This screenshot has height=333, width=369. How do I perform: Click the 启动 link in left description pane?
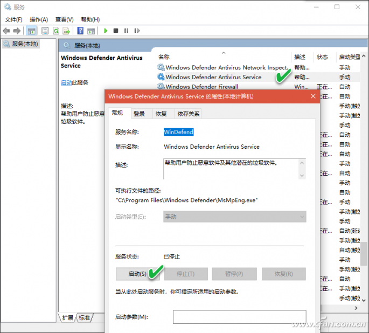(x=66, y=83)
